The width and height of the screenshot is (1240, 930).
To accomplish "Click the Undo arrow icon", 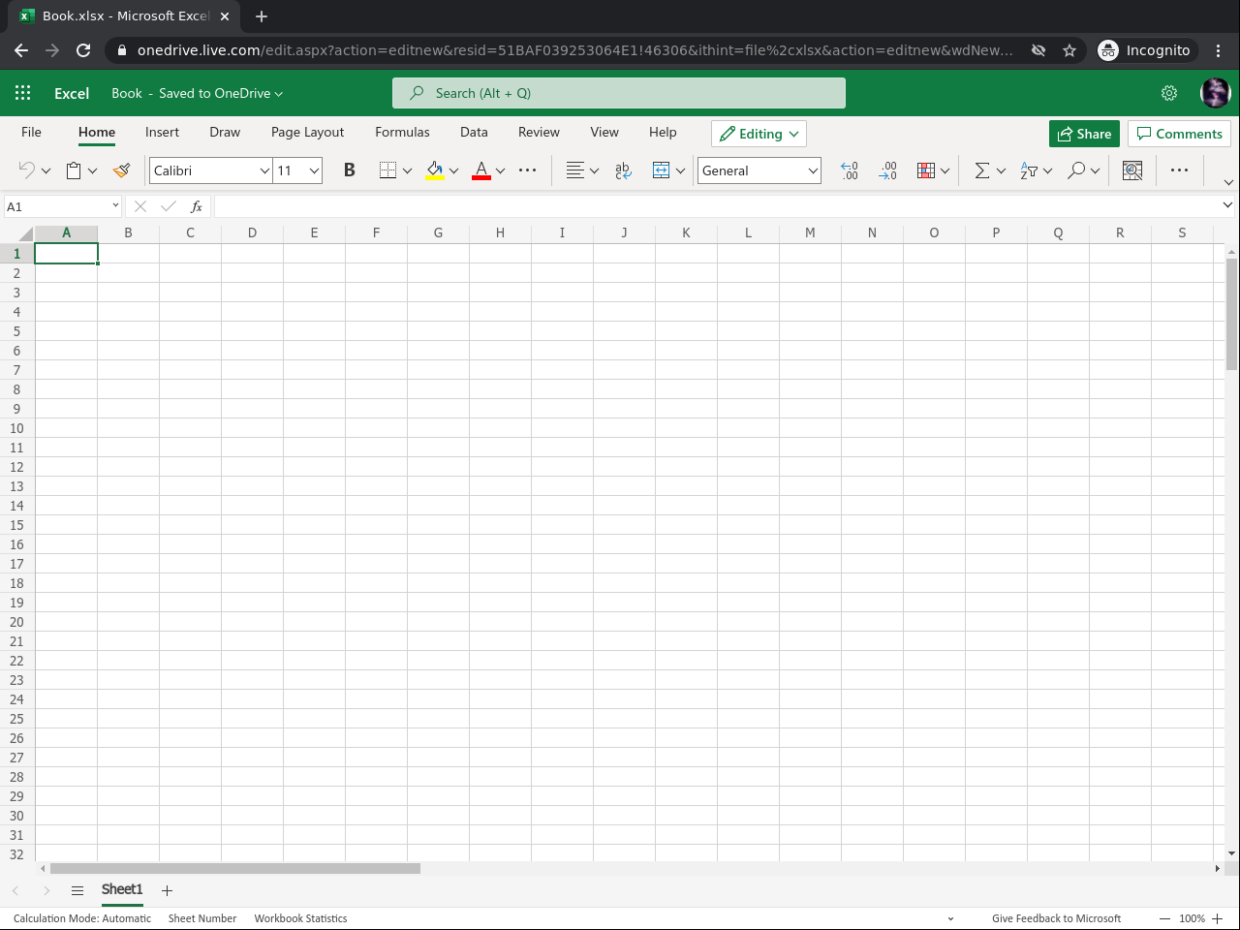I will (26, 170).
